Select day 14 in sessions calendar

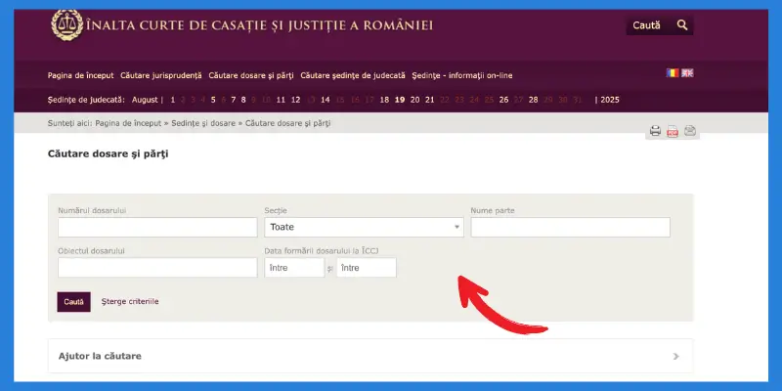pos(326,100)
